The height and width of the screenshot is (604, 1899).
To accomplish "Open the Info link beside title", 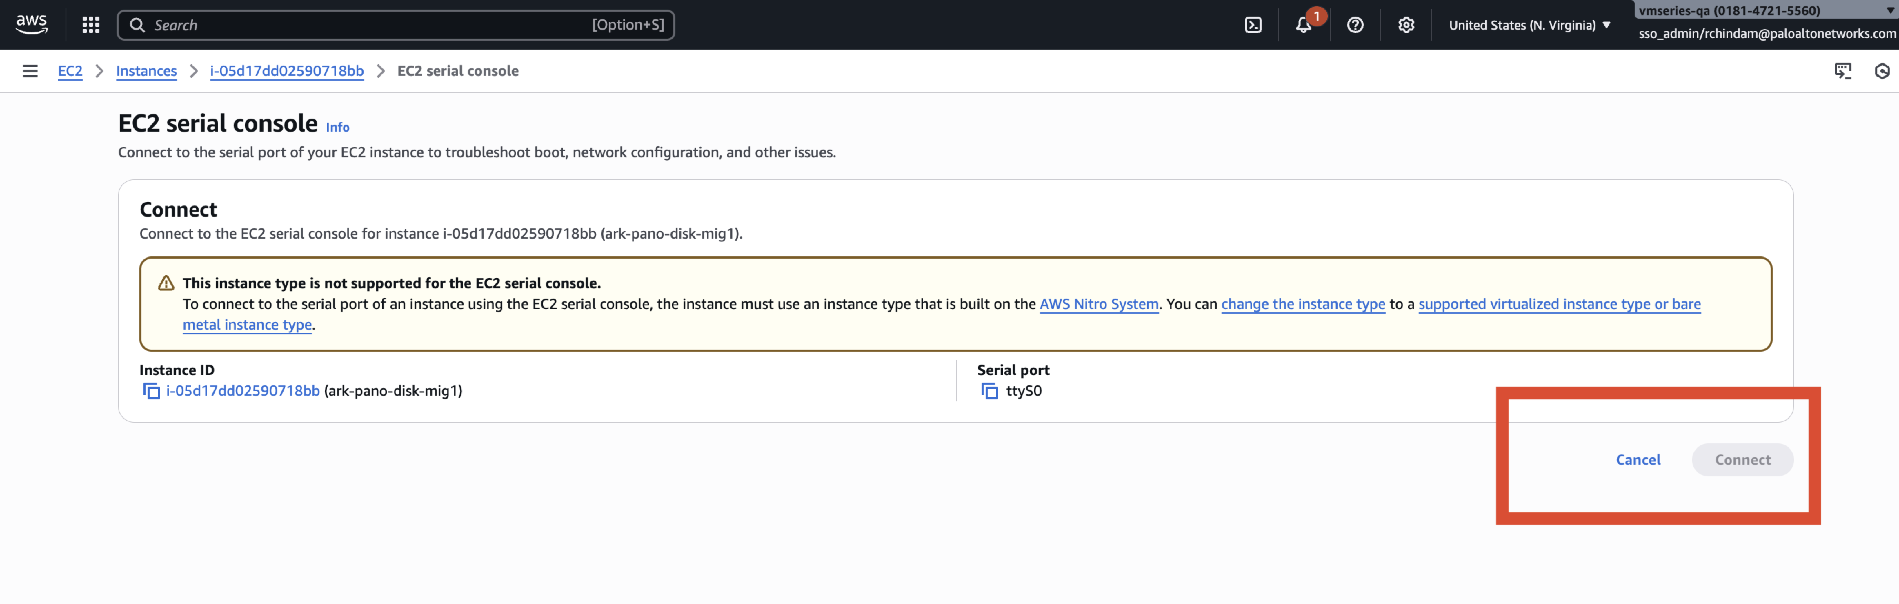I will point(338,128).
